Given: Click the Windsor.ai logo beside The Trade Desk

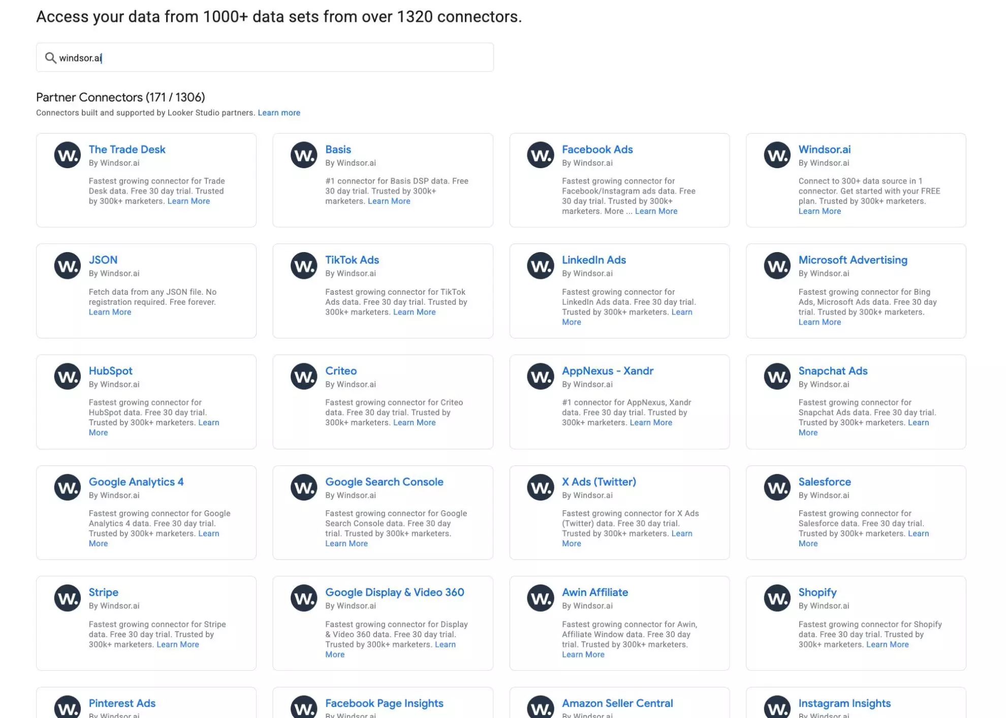Looking at the screenshot, I should tap(68, 155).
